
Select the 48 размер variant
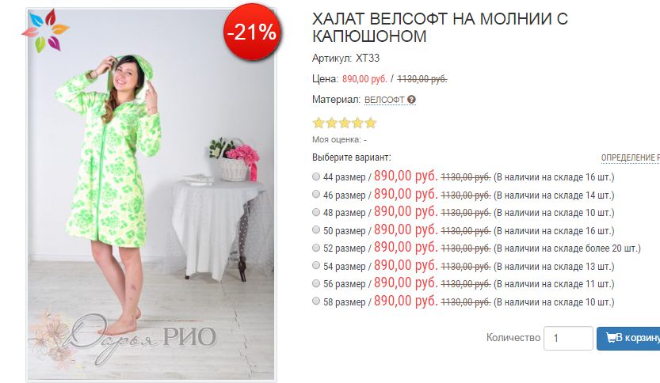pos(316,212)
